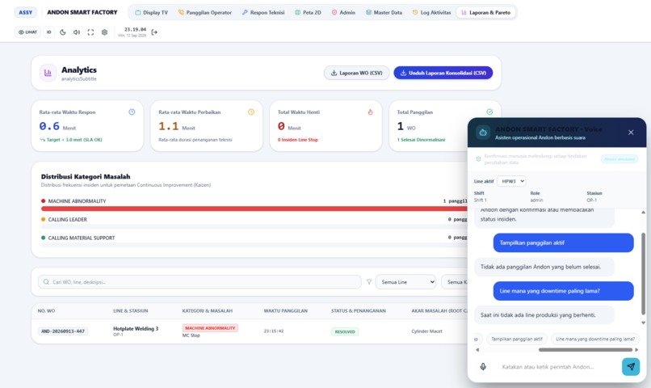Click the chips scroll right arrow
The width and height of the screenshot is (651, 388).
point(636,350)
